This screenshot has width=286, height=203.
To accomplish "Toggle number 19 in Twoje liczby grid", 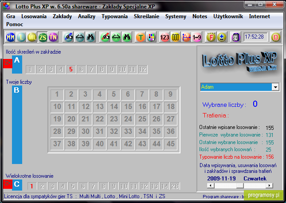I will [57, 119].
